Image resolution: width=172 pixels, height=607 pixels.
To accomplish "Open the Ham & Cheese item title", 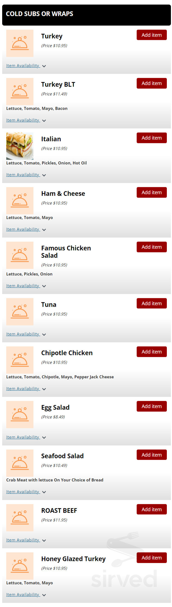I will (63, 194).
